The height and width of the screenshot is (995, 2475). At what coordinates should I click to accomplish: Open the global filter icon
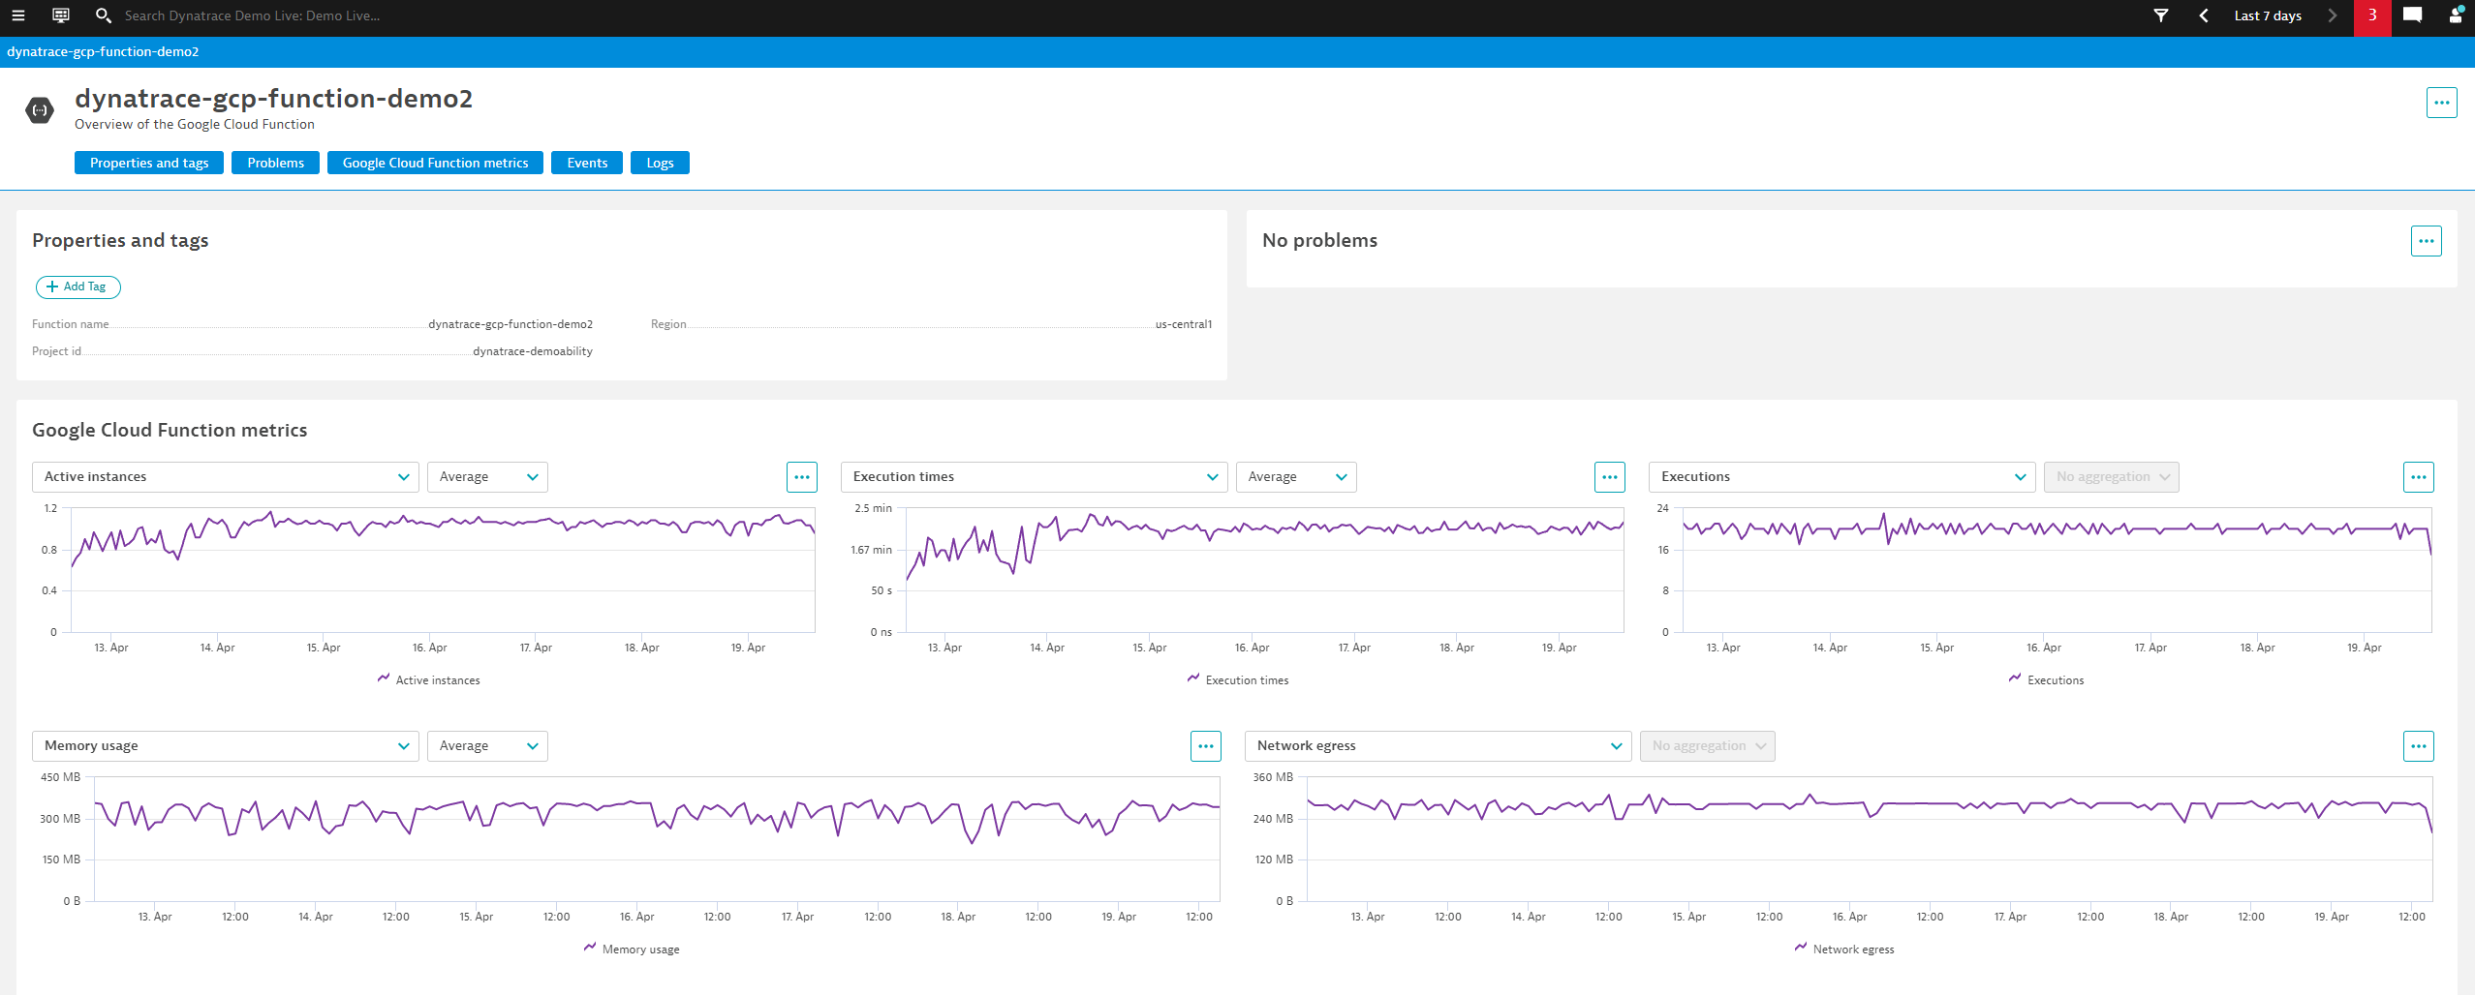2161,15
